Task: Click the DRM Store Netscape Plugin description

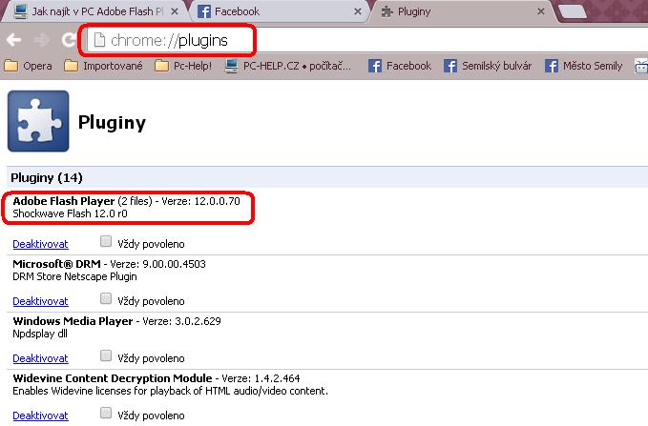Action: pyautogui.click(x=74, y=276)
